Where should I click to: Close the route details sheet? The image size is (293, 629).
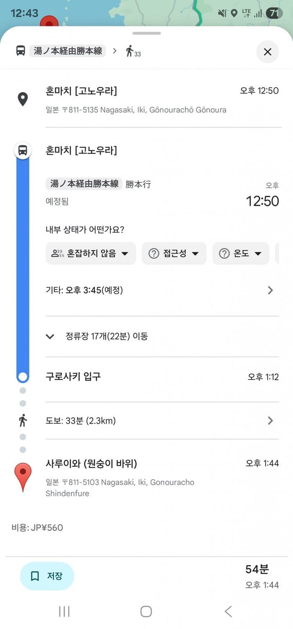(x=267, y=52)
